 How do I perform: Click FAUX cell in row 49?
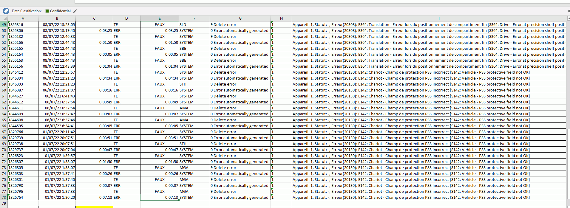pos(160,24)
